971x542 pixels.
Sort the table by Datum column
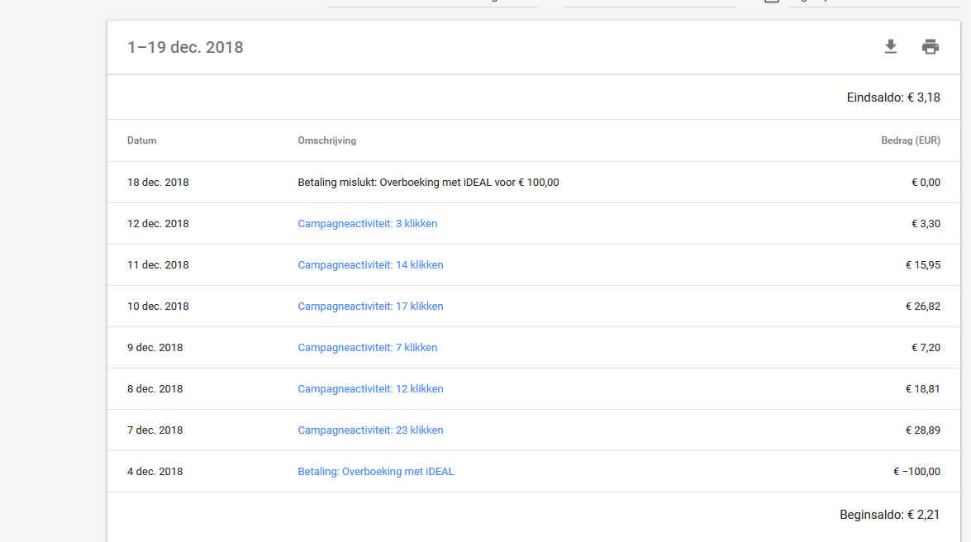pyautogui.click(x=141, y=140)
